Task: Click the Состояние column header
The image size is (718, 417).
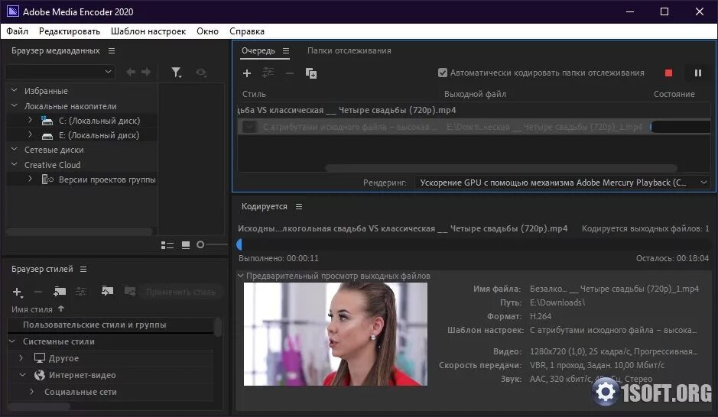Action: pyautogui.click(x=674, y=94)
